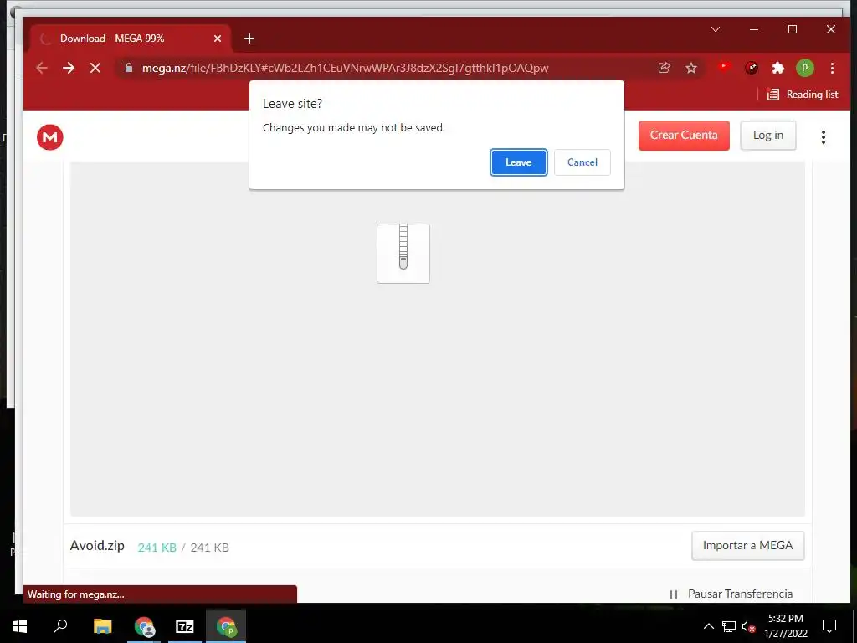
Task: Click the dark round extension icon
Action: [x=752, y=68]
